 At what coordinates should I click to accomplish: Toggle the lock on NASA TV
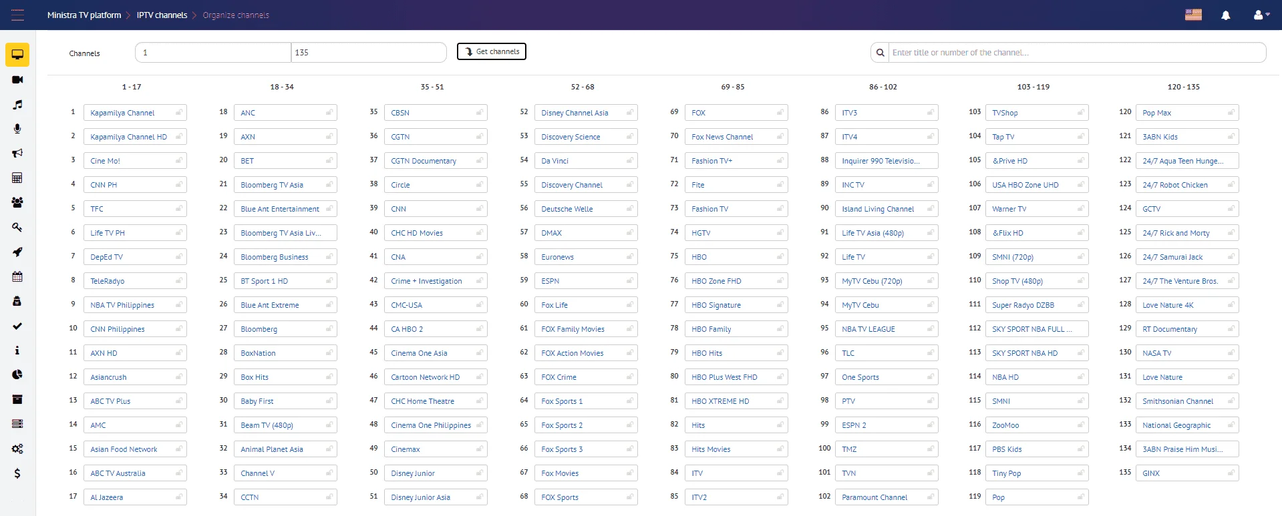point(1231,352)
